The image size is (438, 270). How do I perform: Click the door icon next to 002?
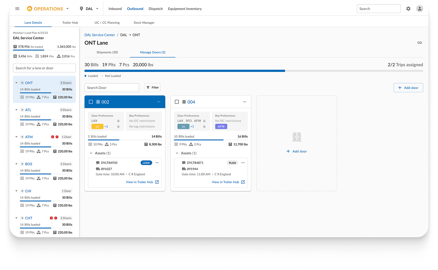click(x=98, y=102)
